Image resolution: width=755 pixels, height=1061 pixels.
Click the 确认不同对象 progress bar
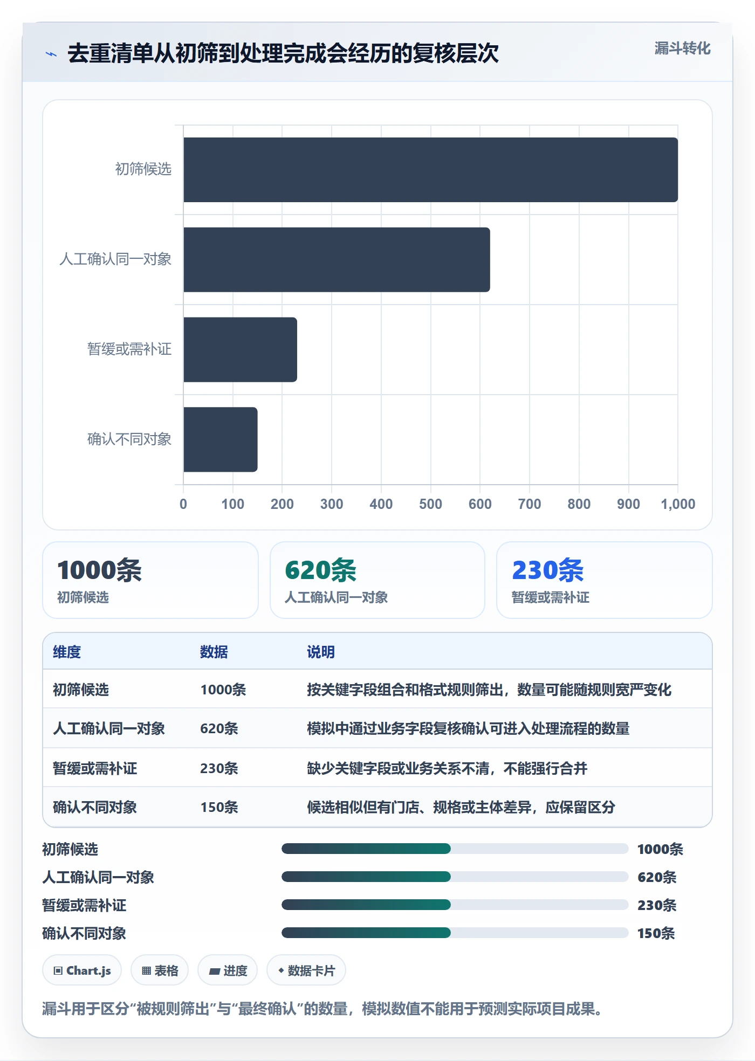click(455, 933)
